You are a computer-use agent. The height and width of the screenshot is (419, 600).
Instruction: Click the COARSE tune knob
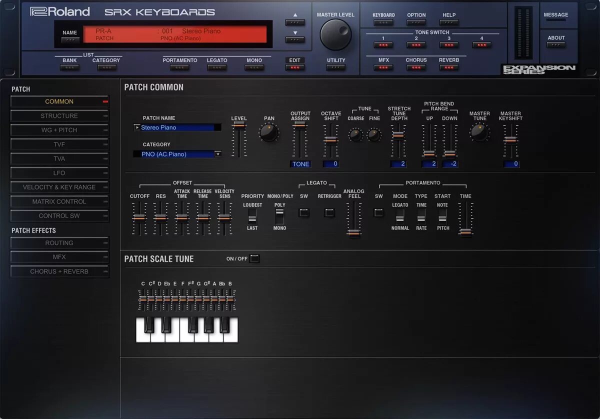point(355,134)
